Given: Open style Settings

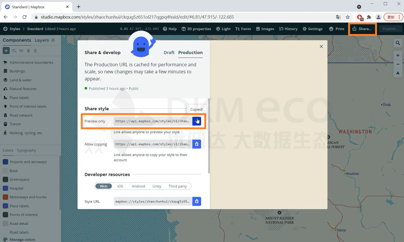Looking at the screenshot, I should [312, 29].
